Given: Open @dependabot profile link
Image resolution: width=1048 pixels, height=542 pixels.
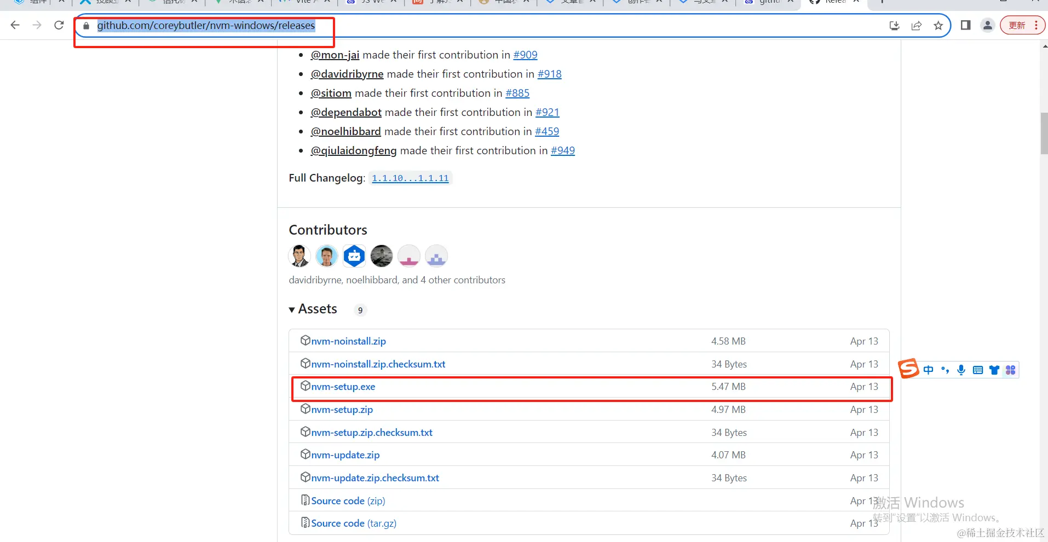Looking at the screenshot, I should 346,112.
